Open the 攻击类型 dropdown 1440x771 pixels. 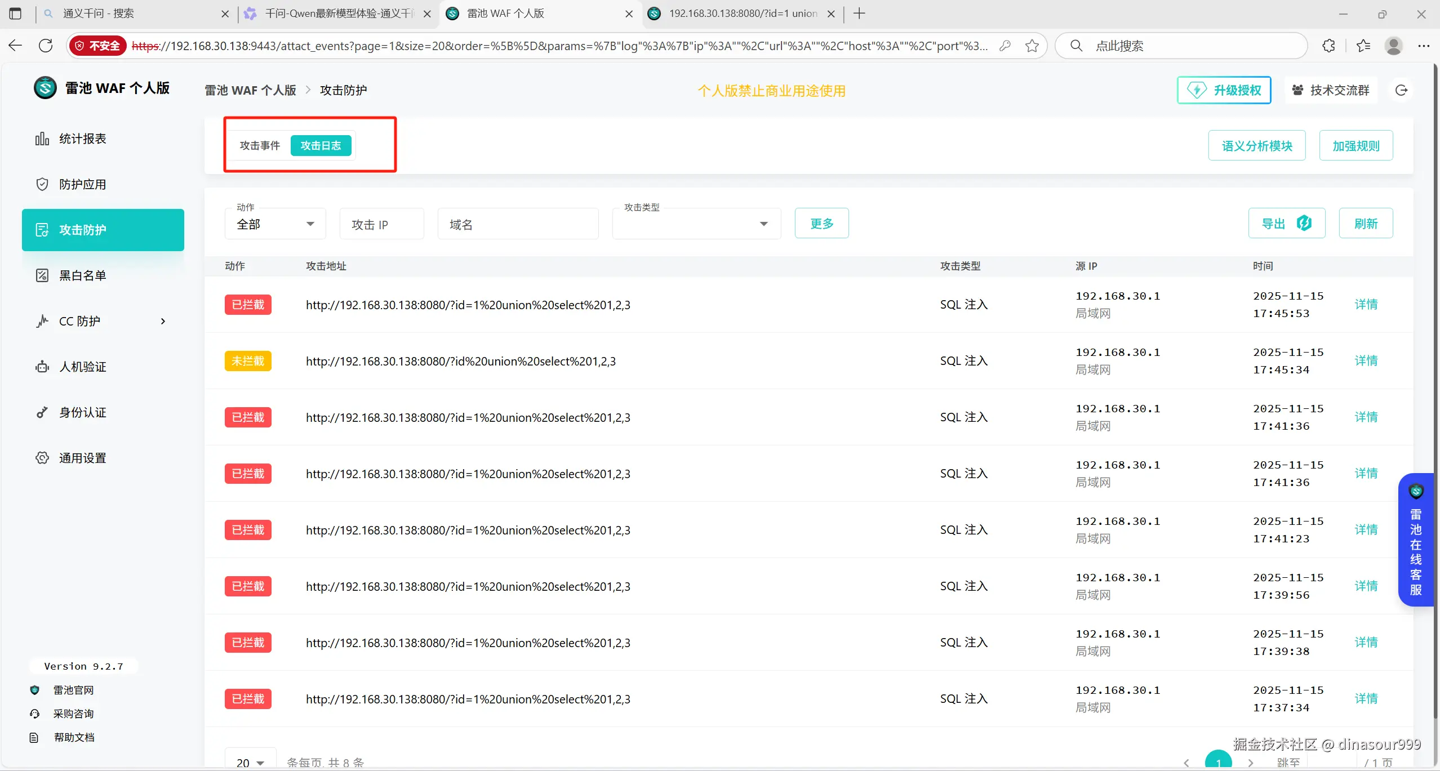point(696,224)
